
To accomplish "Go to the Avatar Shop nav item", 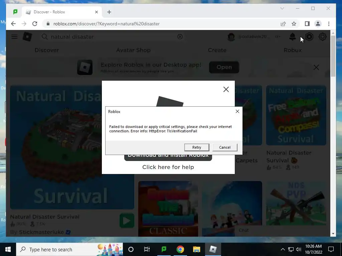I will click(x=133, y=50).
